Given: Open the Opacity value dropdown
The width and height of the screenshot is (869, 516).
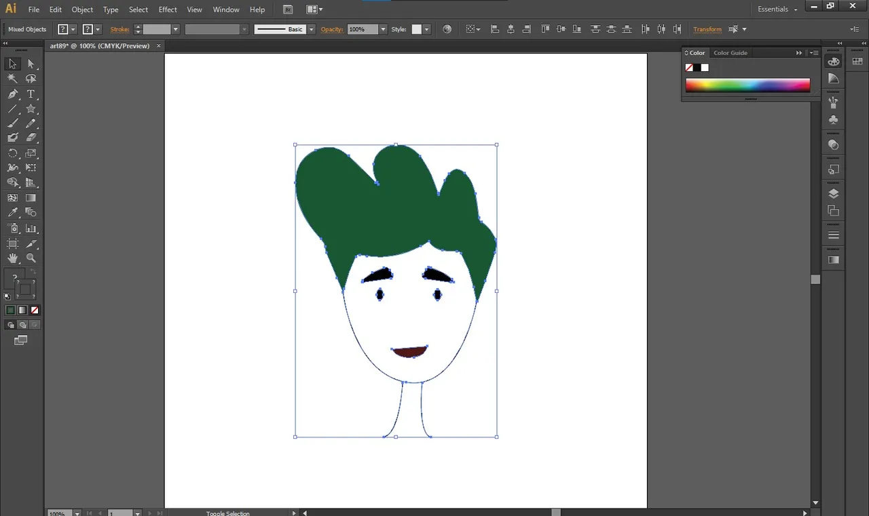Looking at the screenshot, I should click(x=383, y=29).
